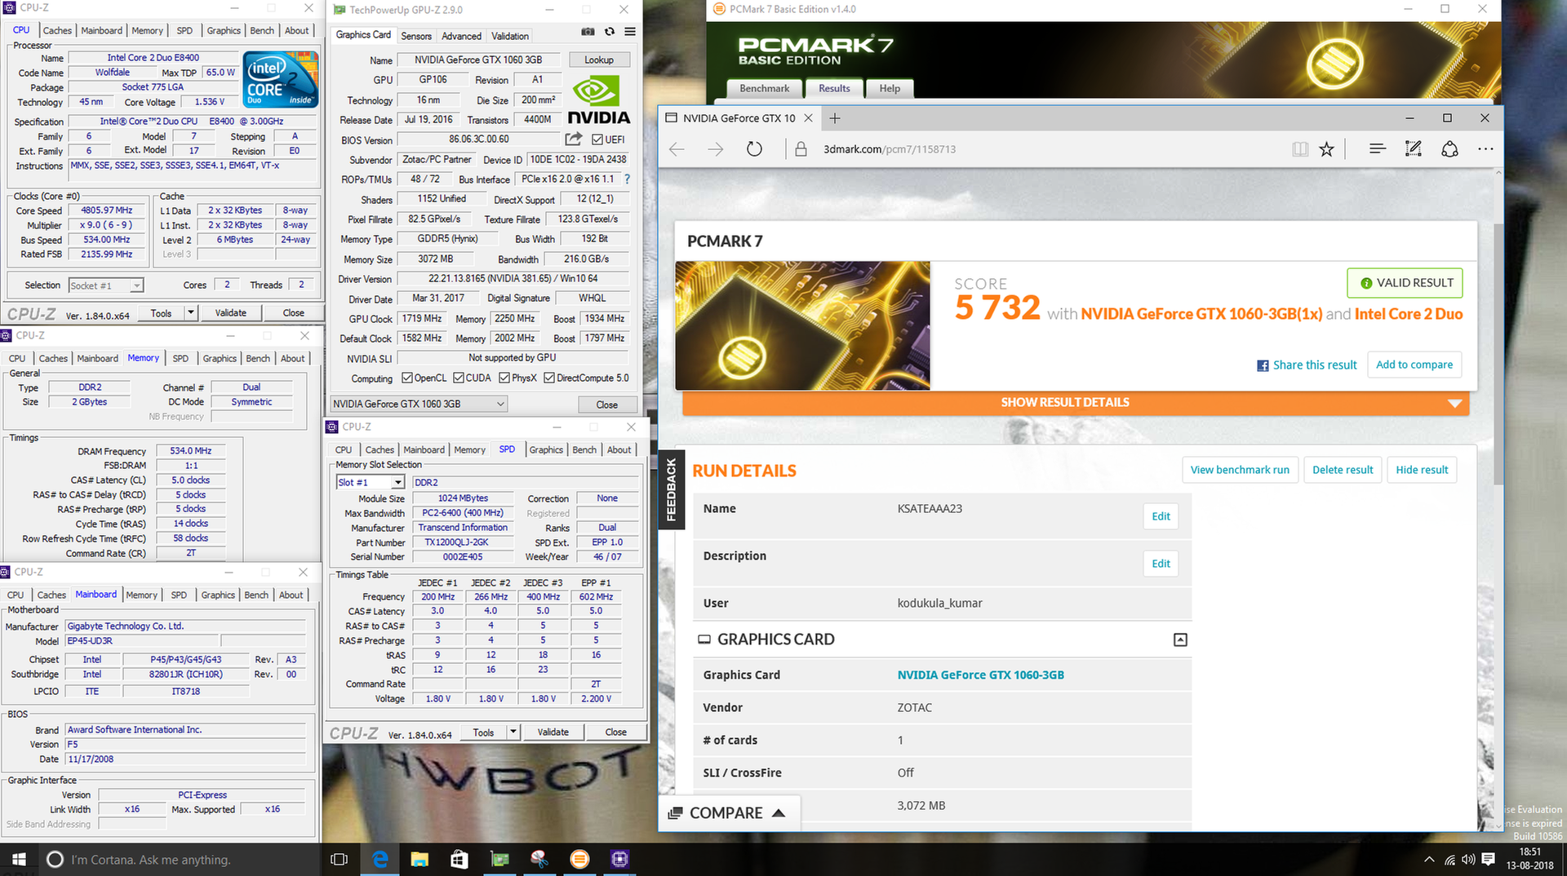Edit the result Name field
This screenshot has height=876, width=1567.
pos(1161,516)
